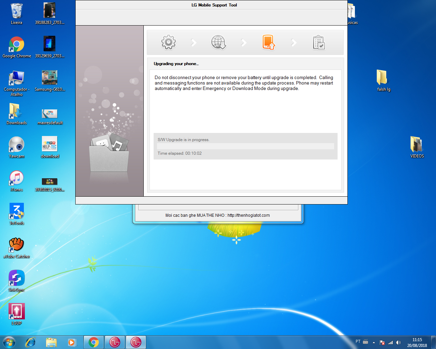
Task: Click the network signal tray icon
Action: tap(390, 342)
